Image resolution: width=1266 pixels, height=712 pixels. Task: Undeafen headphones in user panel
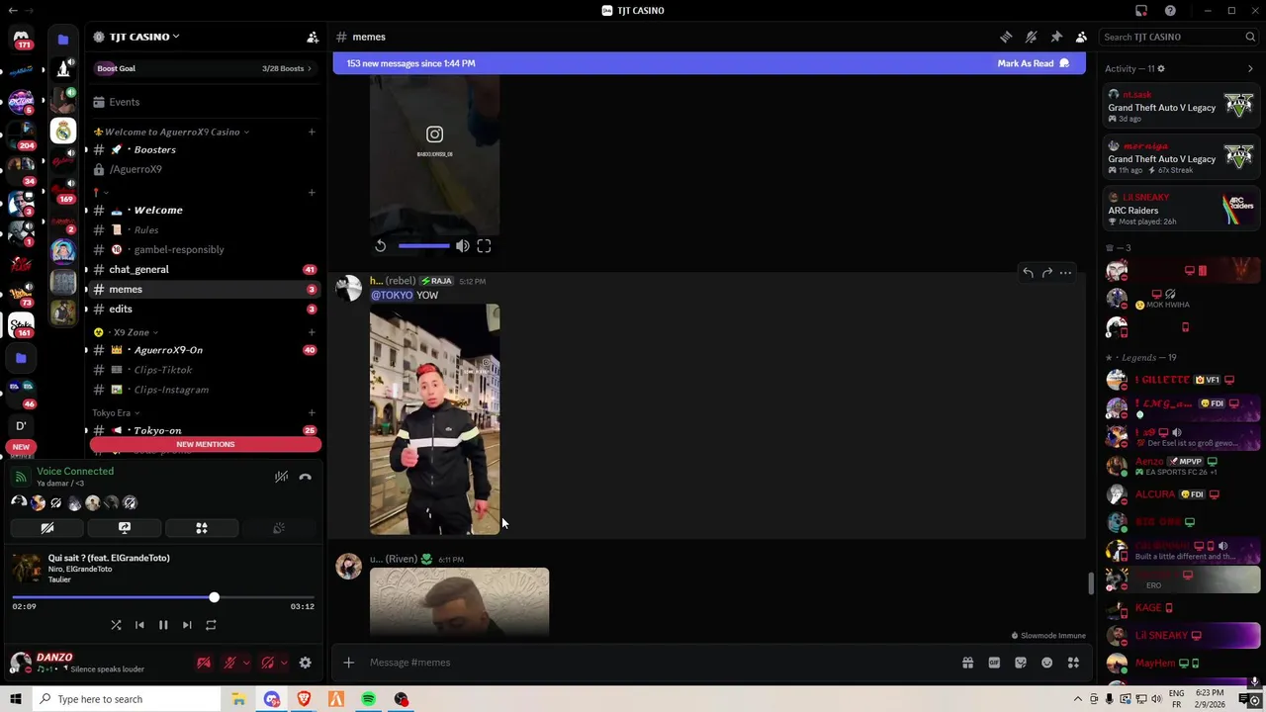268,663
